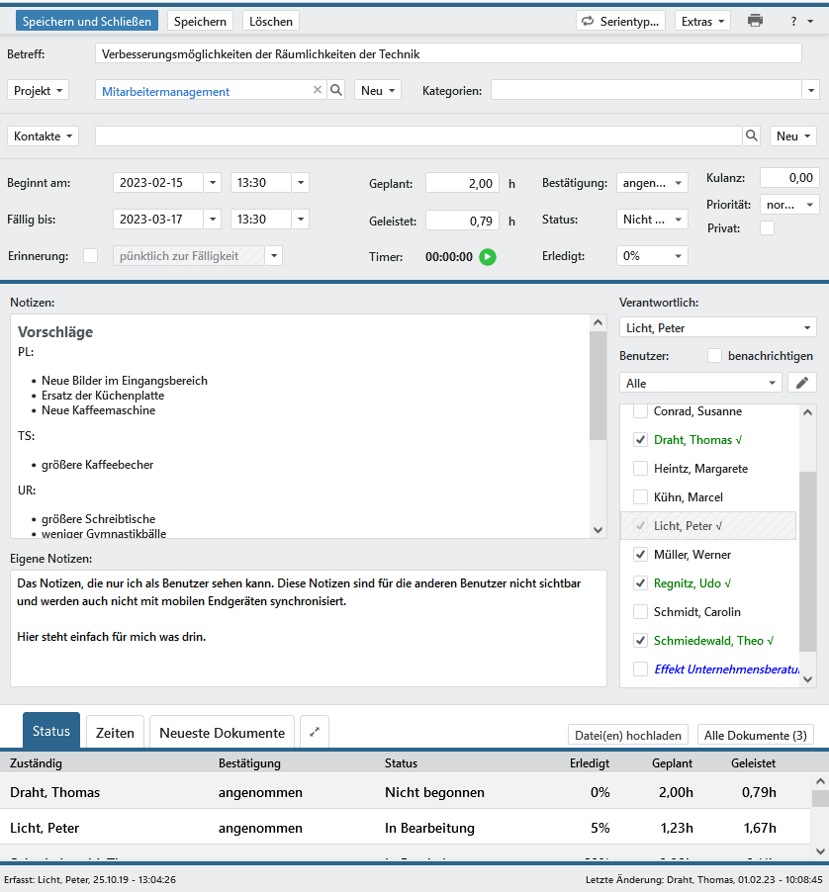829x892 pixels.
Task: Click Speichern und Schließen button
Action: tap(87, 21)
